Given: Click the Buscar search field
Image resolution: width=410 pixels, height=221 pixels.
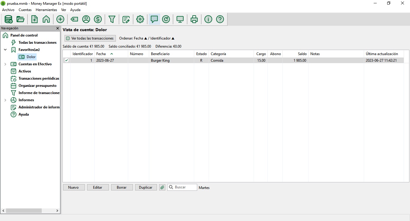Looking at the screenshot, I should tap(182, 187).
